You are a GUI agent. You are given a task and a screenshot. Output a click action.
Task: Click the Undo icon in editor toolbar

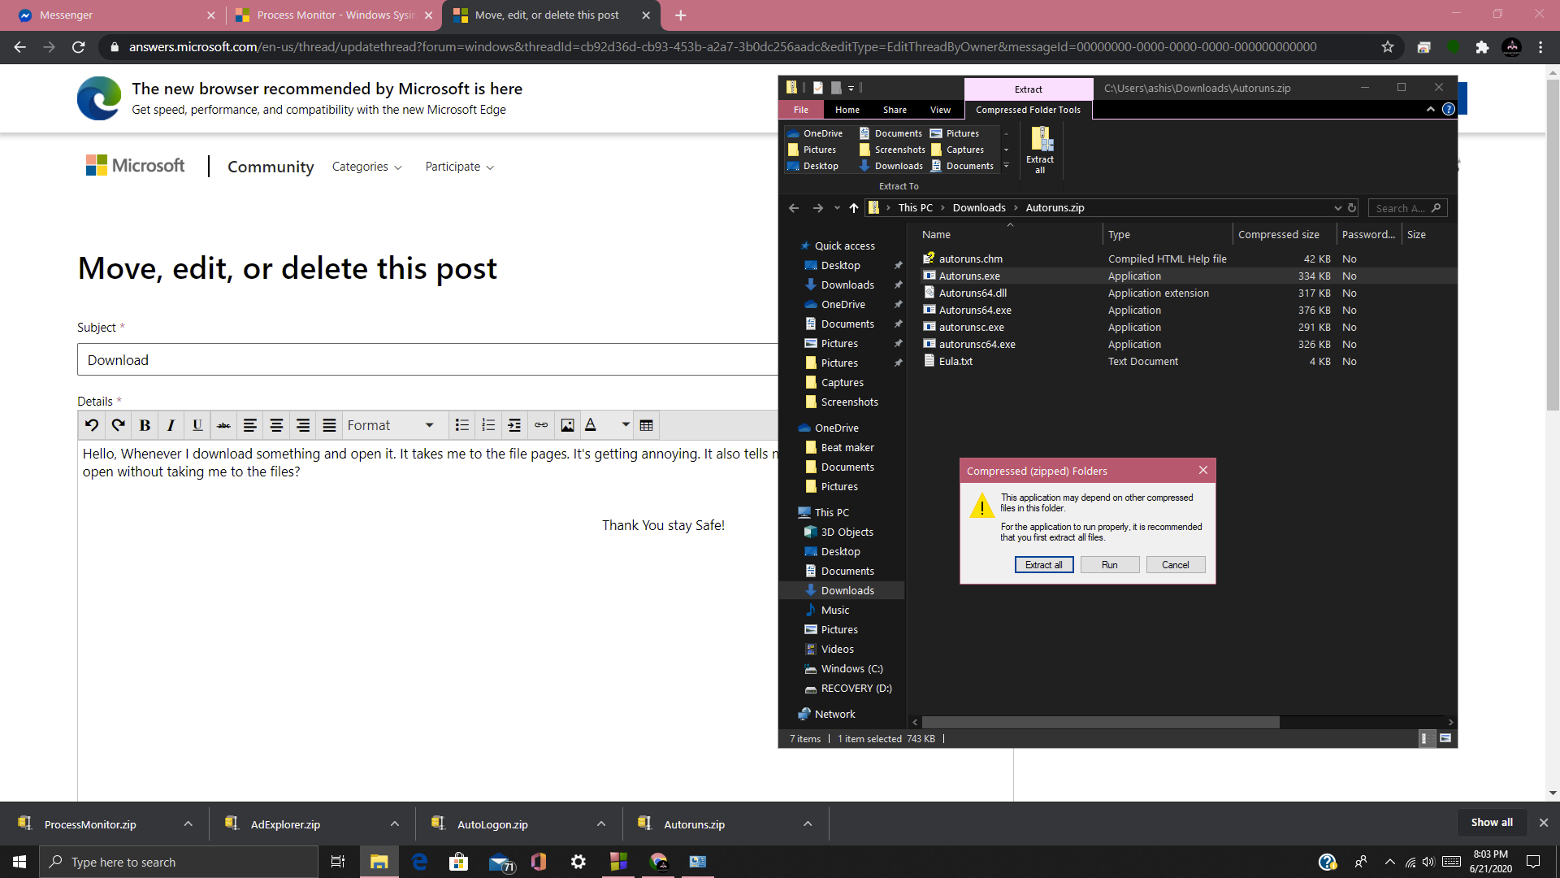click(92, 425)
